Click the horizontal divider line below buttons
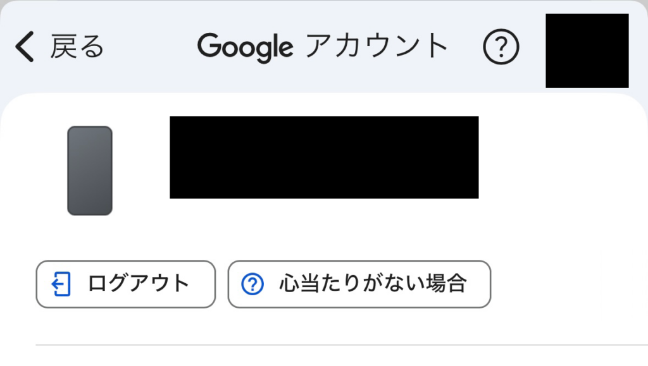Image resolution: width=648 pixels, height=366 pixels. (342, 345)
